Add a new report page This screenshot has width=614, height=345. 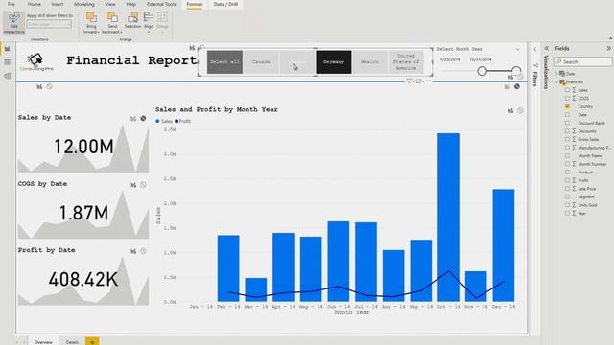click(x=92, y=341)
